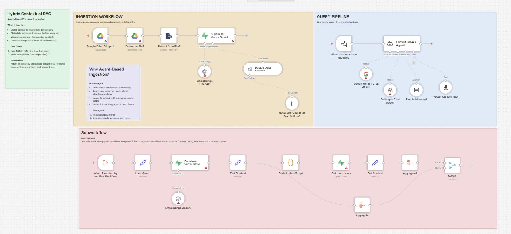The width and height of the screenshot is (511, 234).
Task: Click the Merge node in the Subworkflow
Action: click(452, 165)
